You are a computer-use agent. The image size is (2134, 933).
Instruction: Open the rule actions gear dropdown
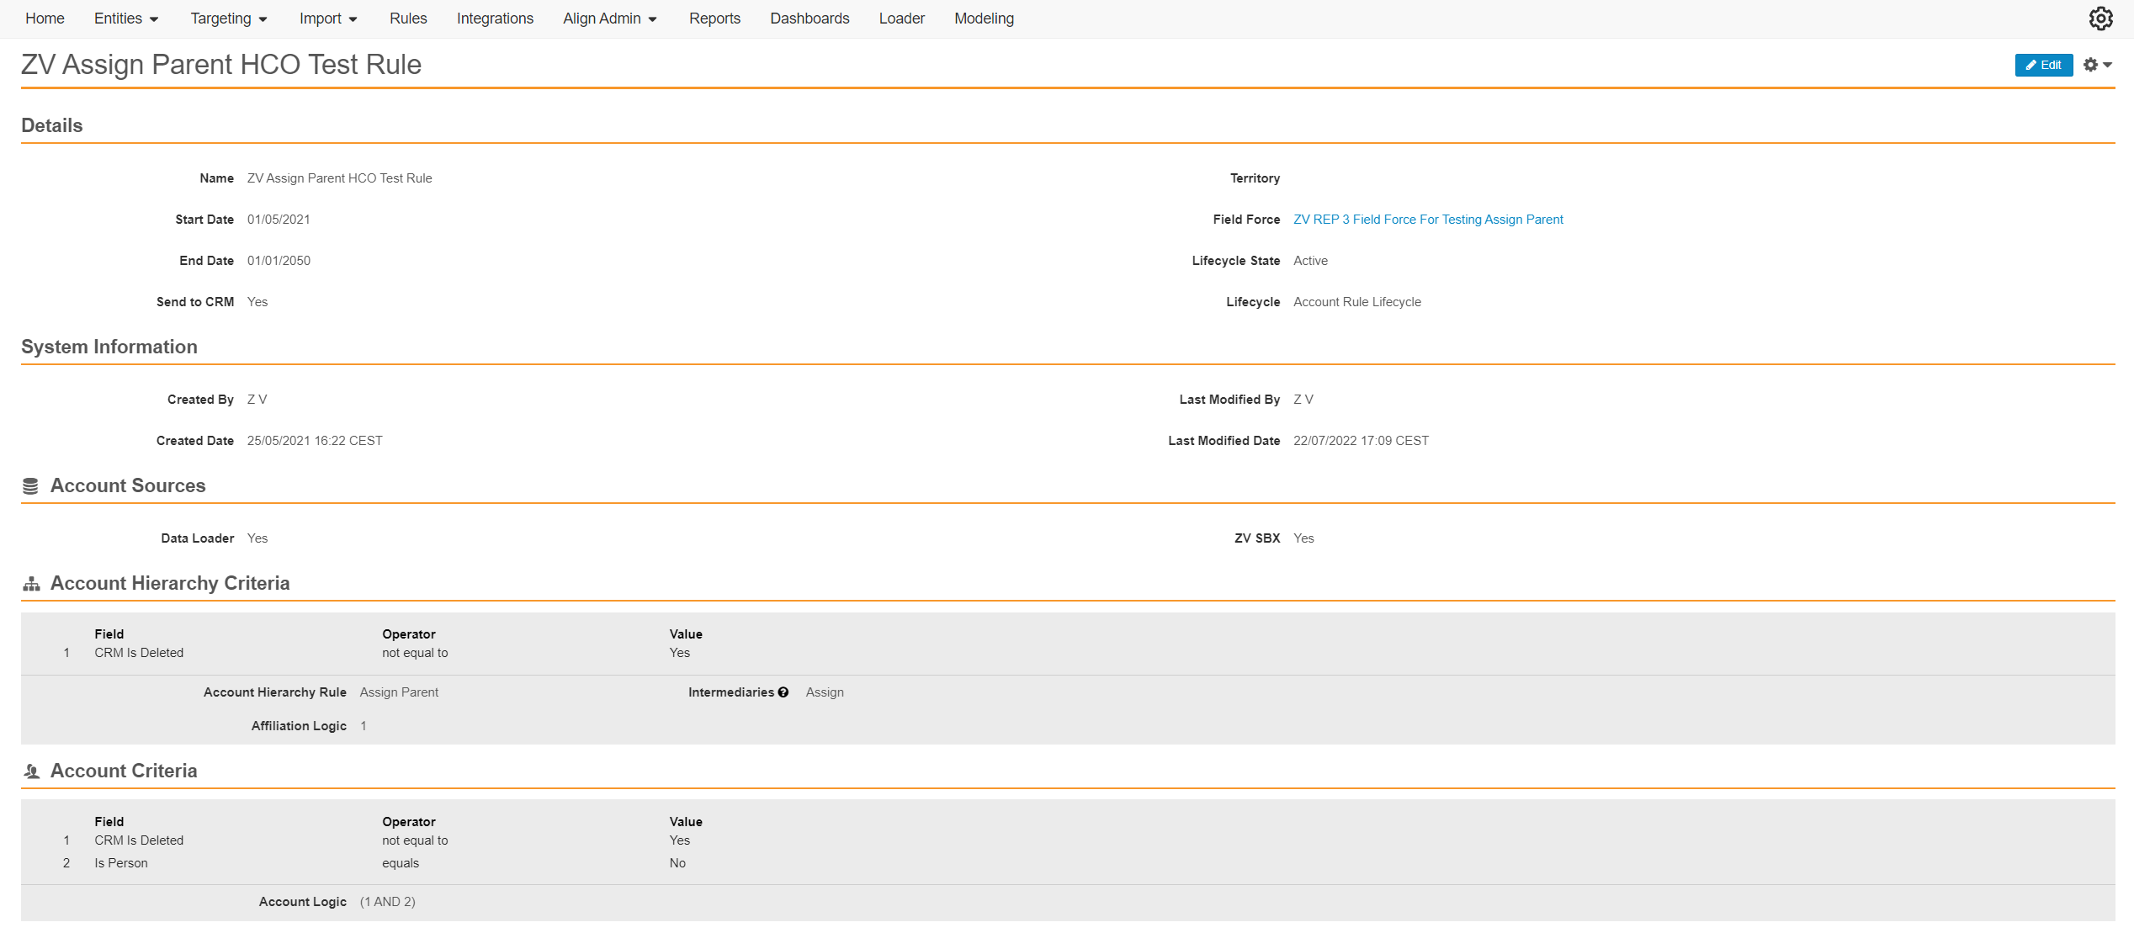[2097, 65]
